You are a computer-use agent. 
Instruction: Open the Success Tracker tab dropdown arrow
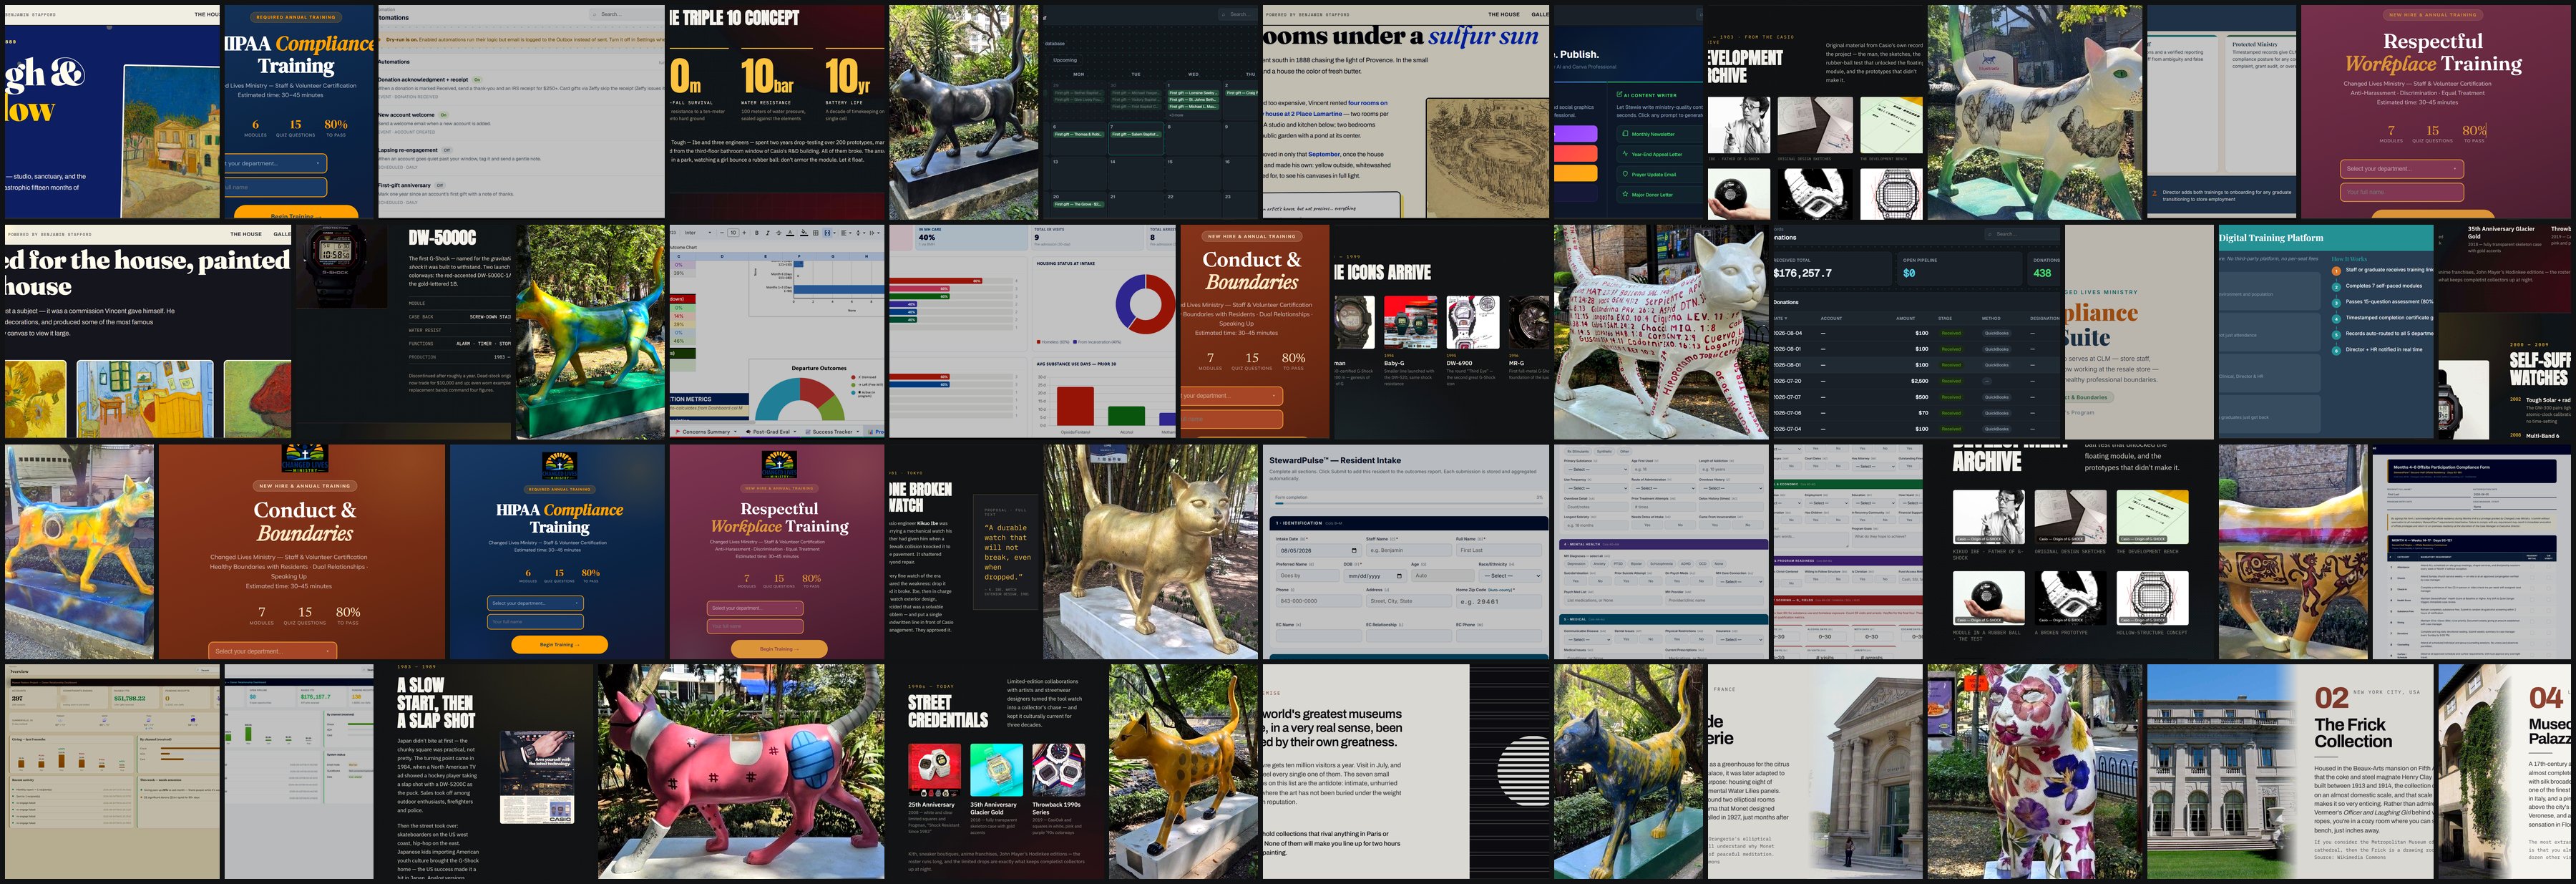coord(858,432)
